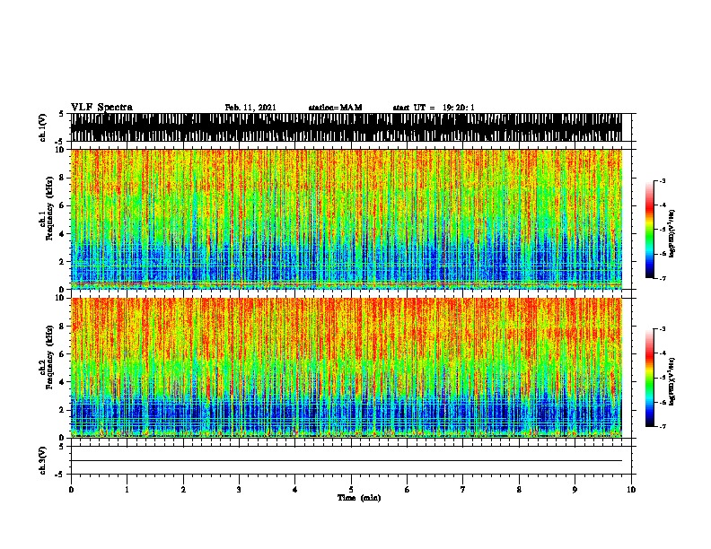Click the '-7' label on ch.1 color scale
The height and width of the screenshot is (549, 711).
[663, 278]
